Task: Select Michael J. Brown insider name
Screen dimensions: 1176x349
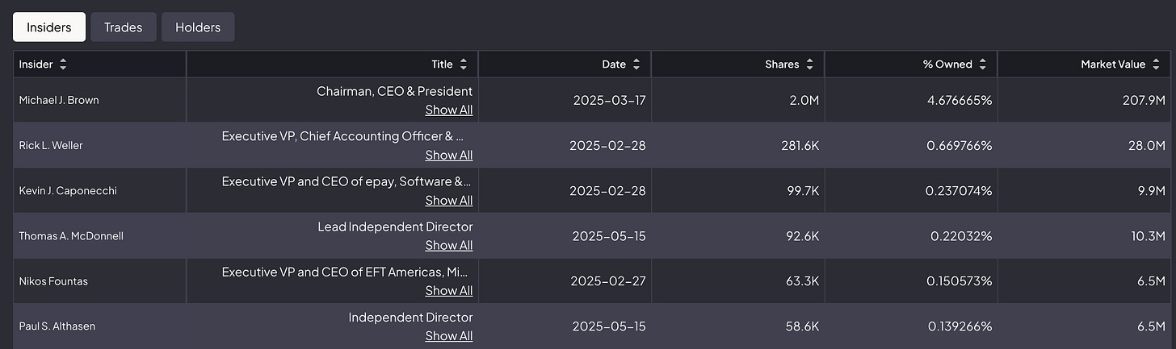Action: pyautogui.click(x=59, y=100)
